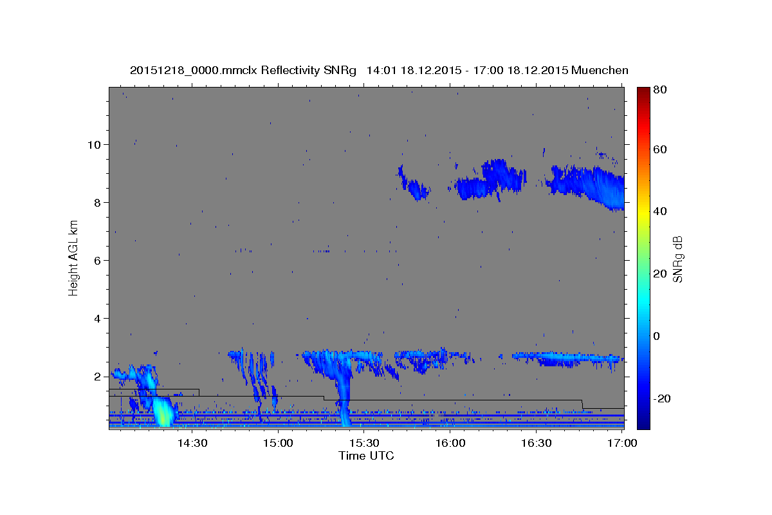Click the 14:30 time tick label

click(x=192, y=443)
